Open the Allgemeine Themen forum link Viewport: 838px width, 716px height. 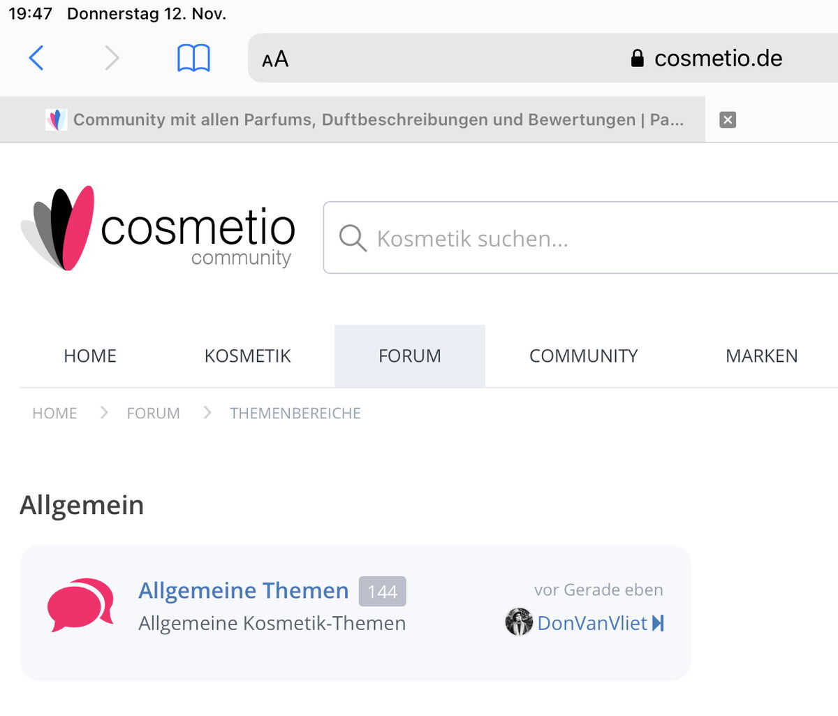[x=243, y=591]
